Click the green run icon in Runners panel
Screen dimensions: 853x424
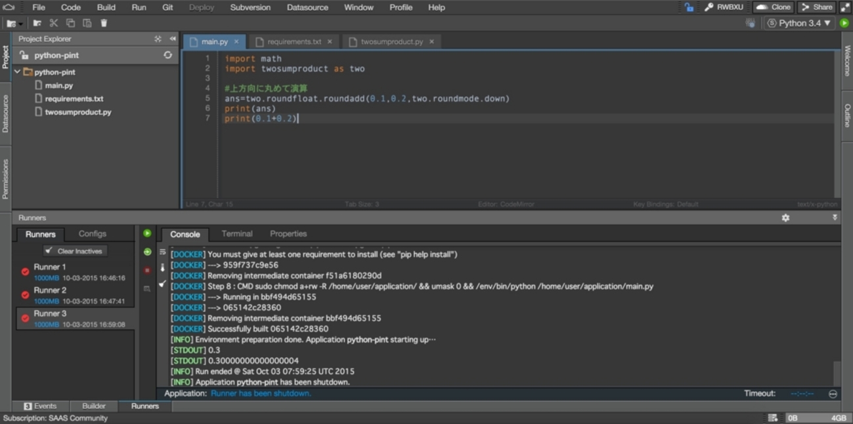[x=147, y=233]
